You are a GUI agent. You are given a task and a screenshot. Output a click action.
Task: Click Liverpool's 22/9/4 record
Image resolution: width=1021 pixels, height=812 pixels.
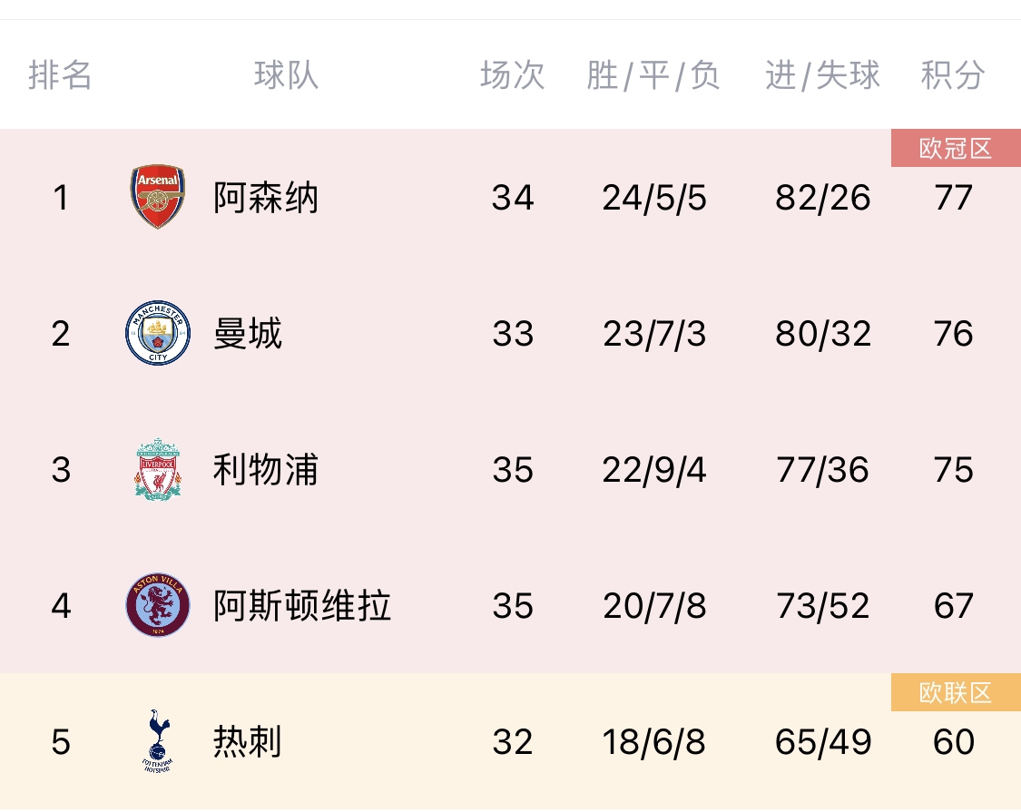(x=653, y=470)
